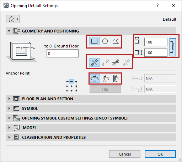The image size is (182, 162).
Task: Choose first opening alignment option
Action: click(95, 62)
